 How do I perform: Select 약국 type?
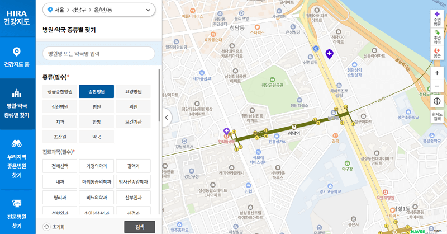pos(96,137)
